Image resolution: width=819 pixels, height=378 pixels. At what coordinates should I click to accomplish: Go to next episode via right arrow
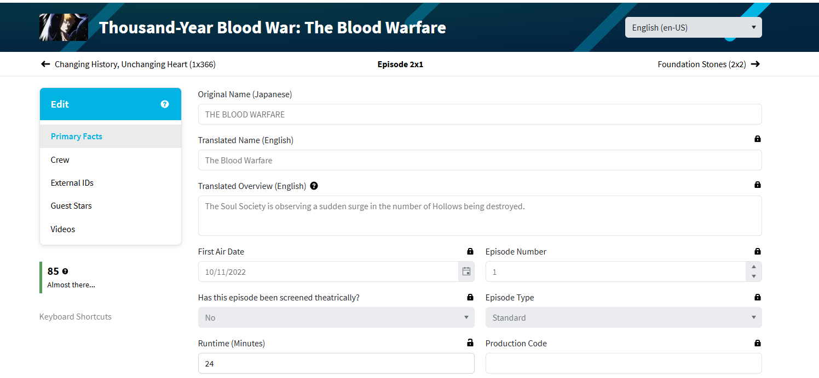click(755, 64)
